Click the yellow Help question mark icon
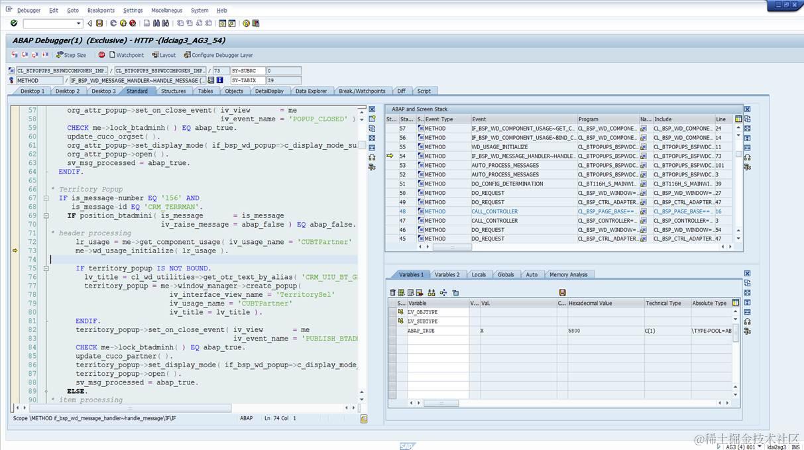 (246, 23)
